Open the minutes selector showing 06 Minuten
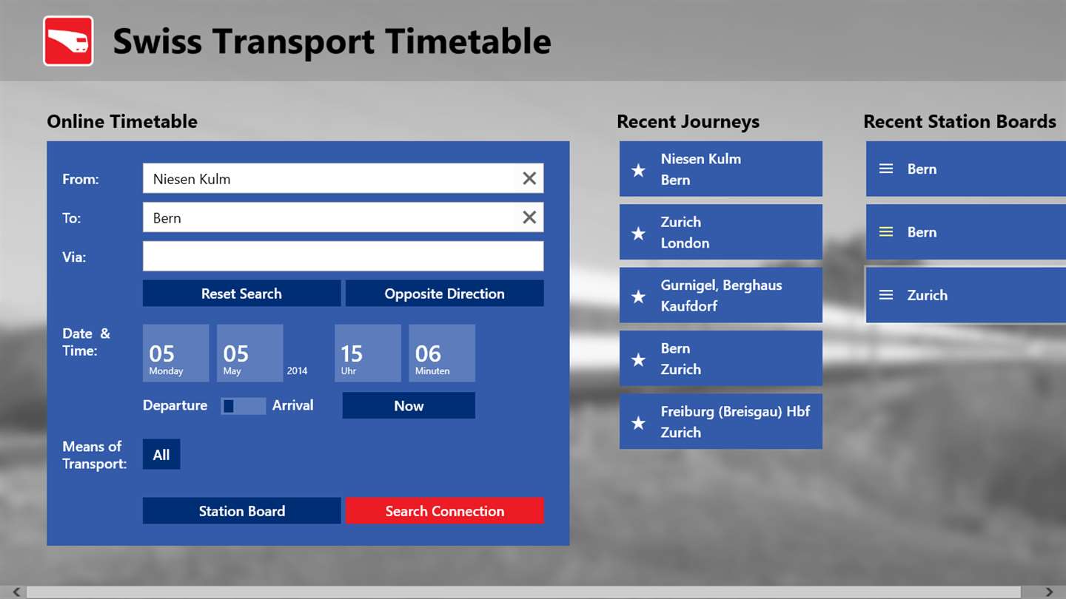Image resolution: width=1066 pixels, height=599 pixels. click(x=442, y=353)
